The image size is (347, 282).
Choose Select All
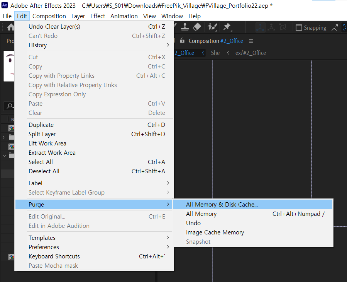click(94, 162)
